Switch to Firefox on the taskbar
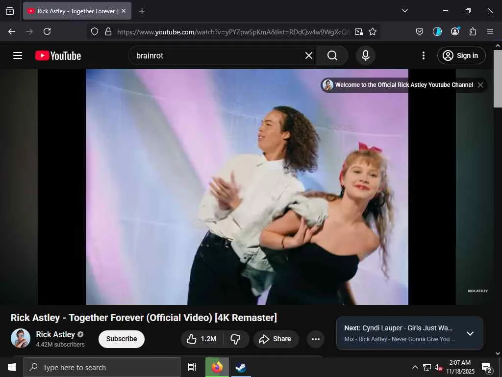Screen dimensions: 502x377 tap(217, 367)
